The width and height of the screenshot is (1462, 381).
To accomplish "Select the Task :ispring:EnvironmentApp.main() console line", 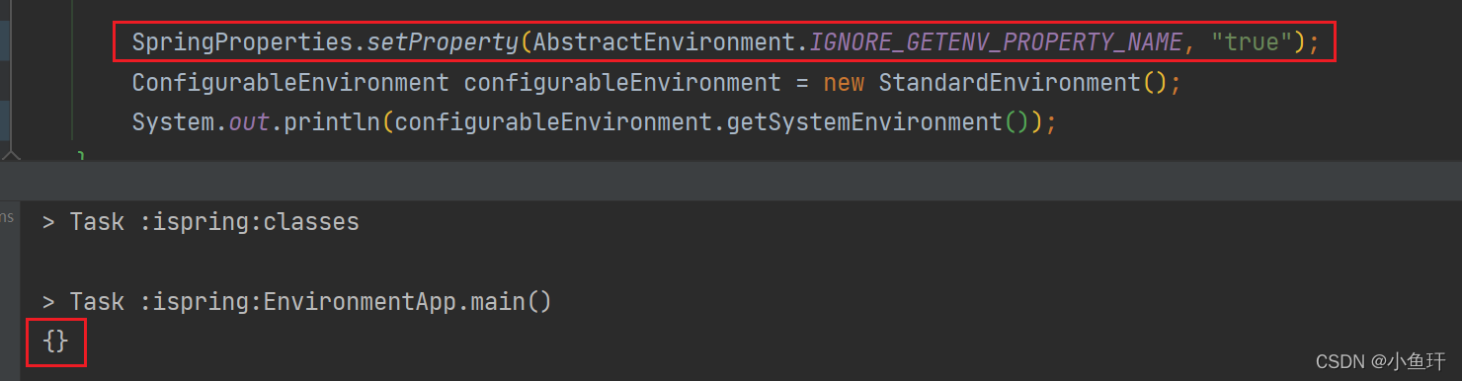I will click(296, 302).
